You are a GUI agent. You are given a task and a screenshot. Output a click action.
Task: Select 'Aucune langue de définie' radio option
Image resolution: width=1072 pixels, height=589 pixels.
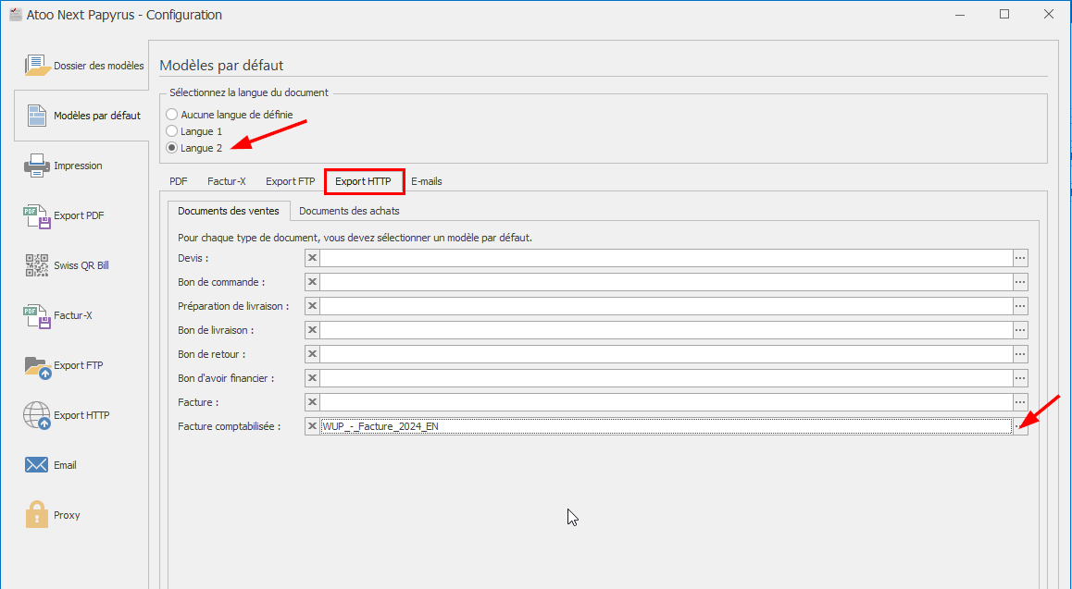[171, 114]
